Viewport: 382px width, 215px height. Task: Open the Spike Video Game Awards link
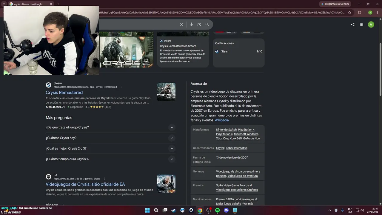click(x=234, y=185)
